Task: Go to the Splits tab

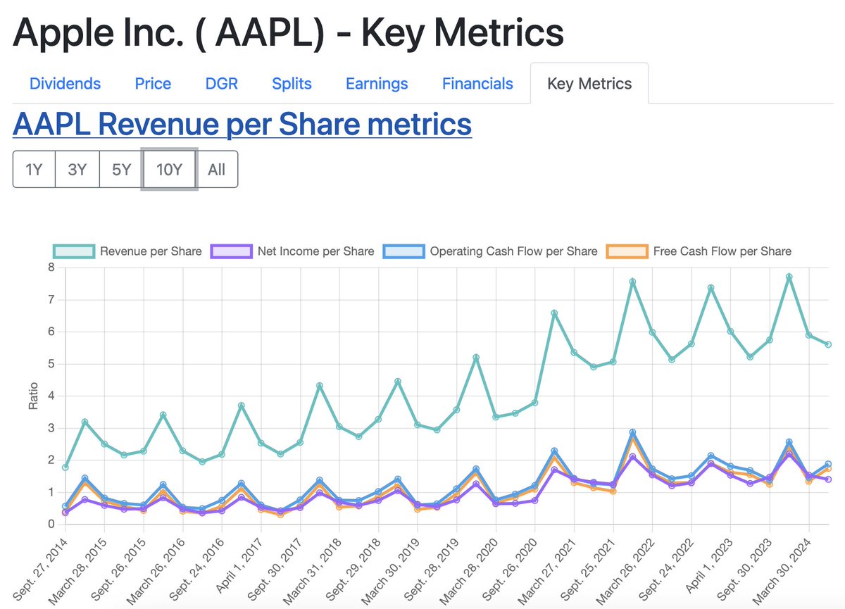Action: pos(292,84)
